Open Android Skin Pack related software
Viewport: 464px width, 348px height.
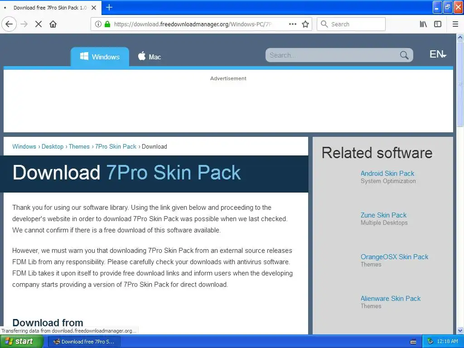tap(387, 174)
